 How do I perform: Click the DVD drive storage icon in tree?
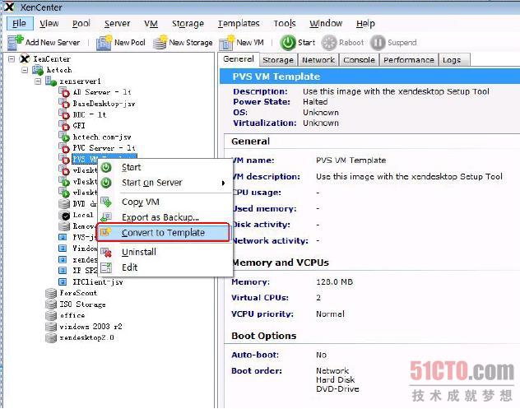[64, 203]
